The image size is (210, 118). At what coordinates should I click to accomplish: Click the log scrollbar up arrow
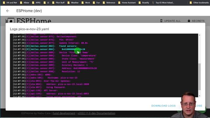click(x=199, y=35)
